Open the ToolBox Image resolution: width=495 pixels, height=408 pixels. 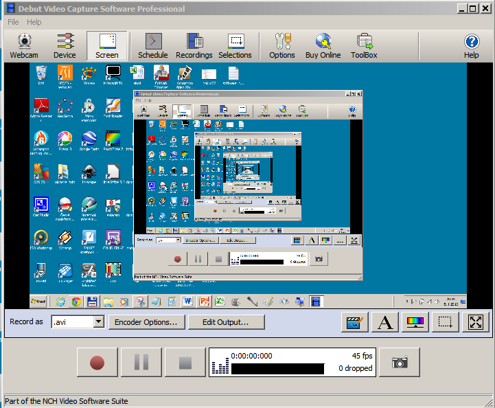coord(364,46)
